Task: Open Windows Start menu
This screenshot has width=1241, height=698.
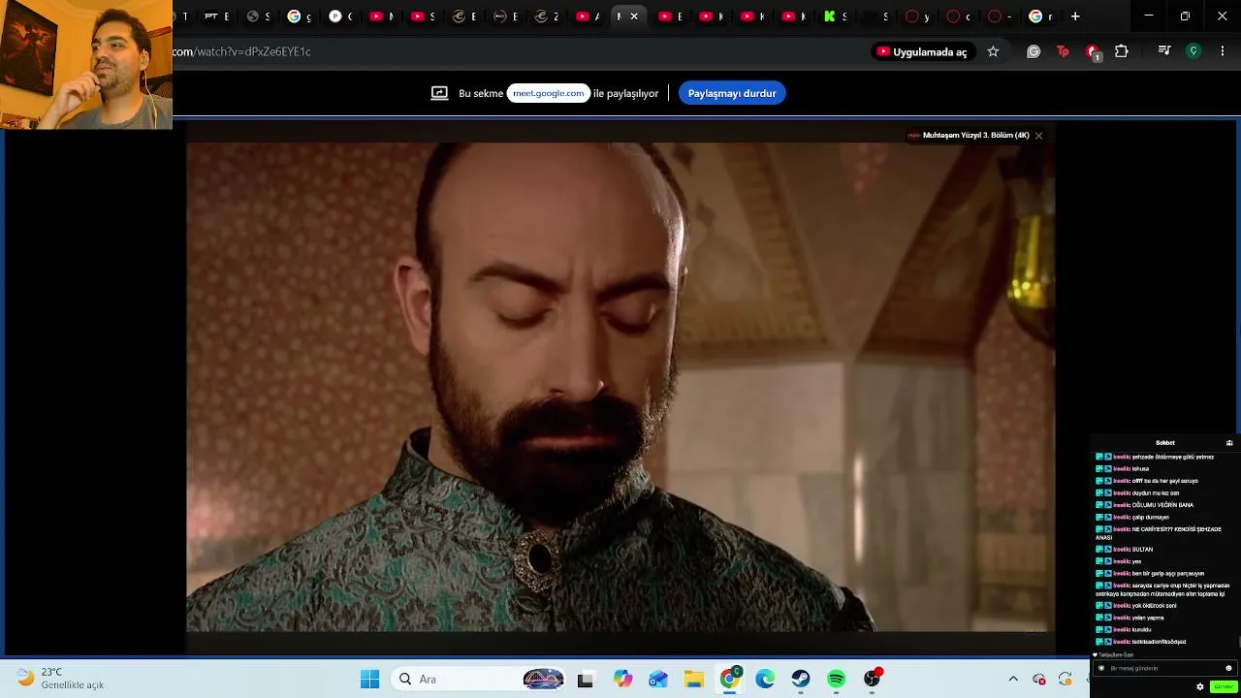Action: (x=369, y=680)
